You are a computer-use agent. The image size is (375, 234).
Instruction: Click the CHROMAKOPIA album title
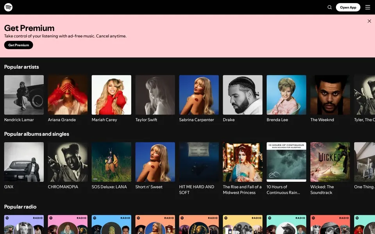[x=63, y=187]
